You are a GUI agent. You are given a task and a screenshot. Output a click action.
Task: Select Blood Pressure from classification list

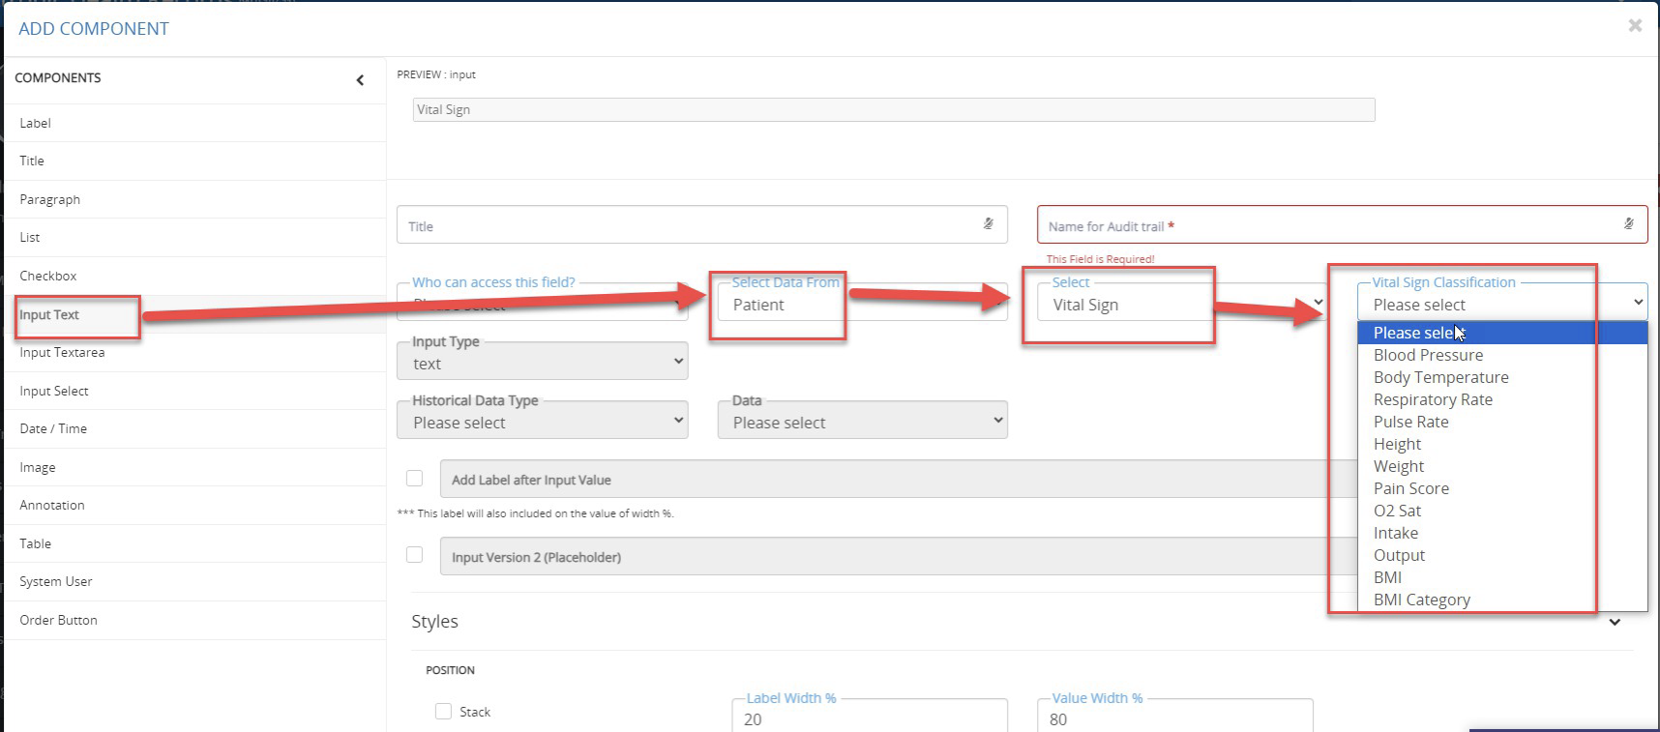tap(1428, 356)
